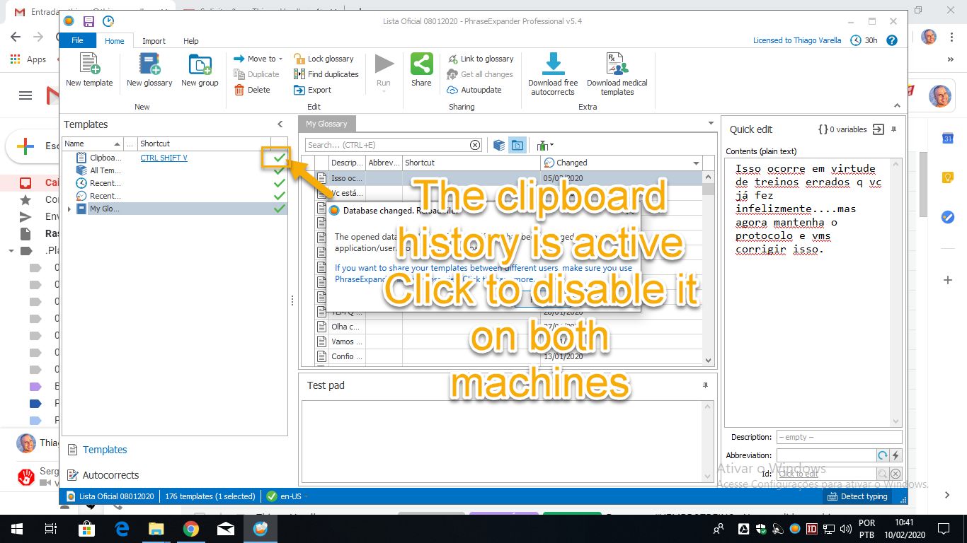Image resolution: width=967 pixels, height=543 pixels.
Task: Click the save icon in the title bar
Action: [x=88, y=21]
